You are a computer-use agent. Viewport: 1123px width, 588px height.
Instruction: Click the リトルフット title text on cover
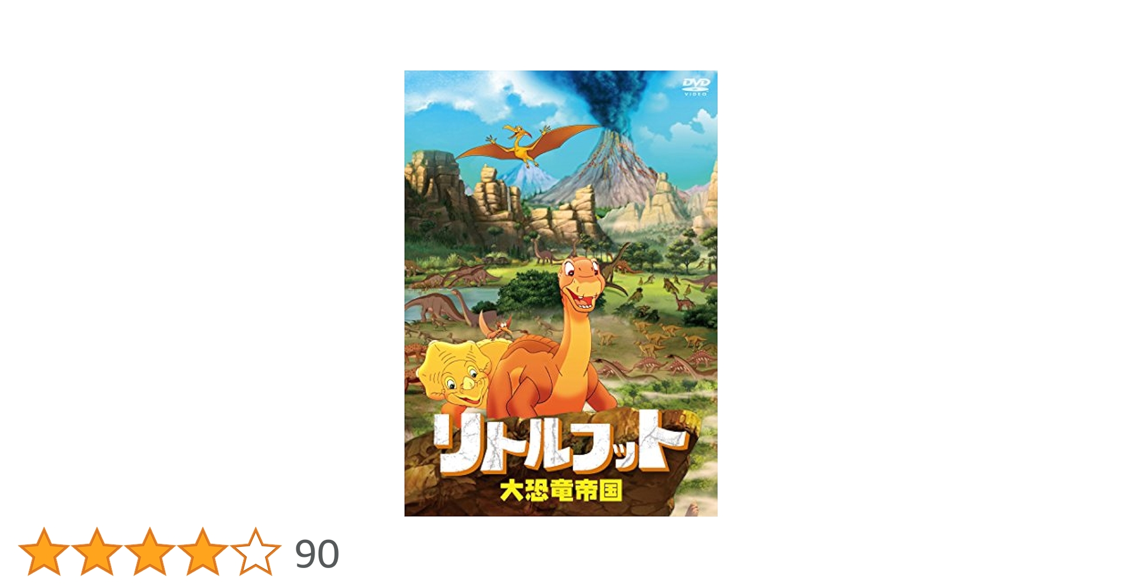(x=559, y=442)
